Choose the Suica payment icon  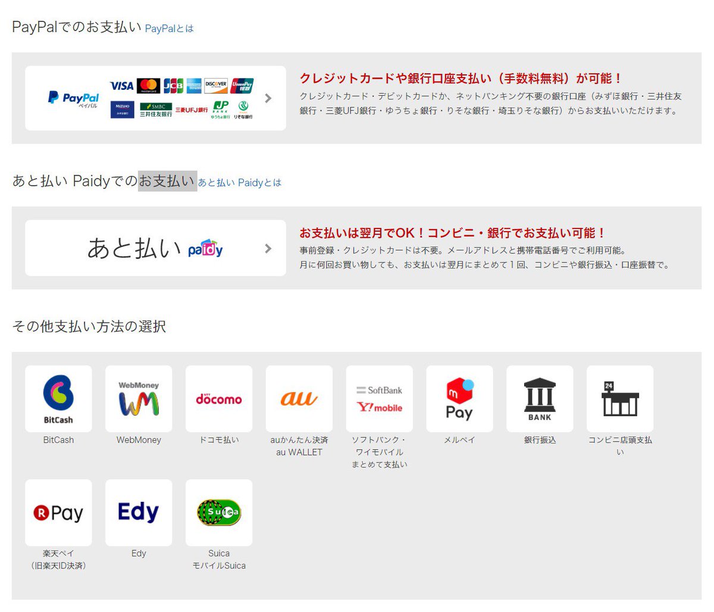(x=219, y=513)
